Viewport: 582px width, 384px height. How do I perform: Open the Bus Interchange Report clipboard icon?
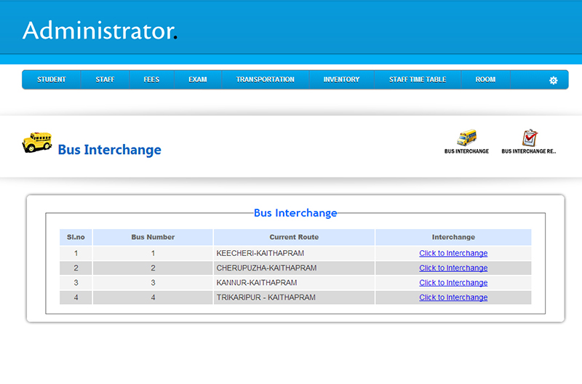click(529, 138)
